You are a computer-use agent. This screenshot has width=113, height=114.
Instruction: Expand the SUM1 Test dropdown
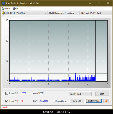(81, 94)
